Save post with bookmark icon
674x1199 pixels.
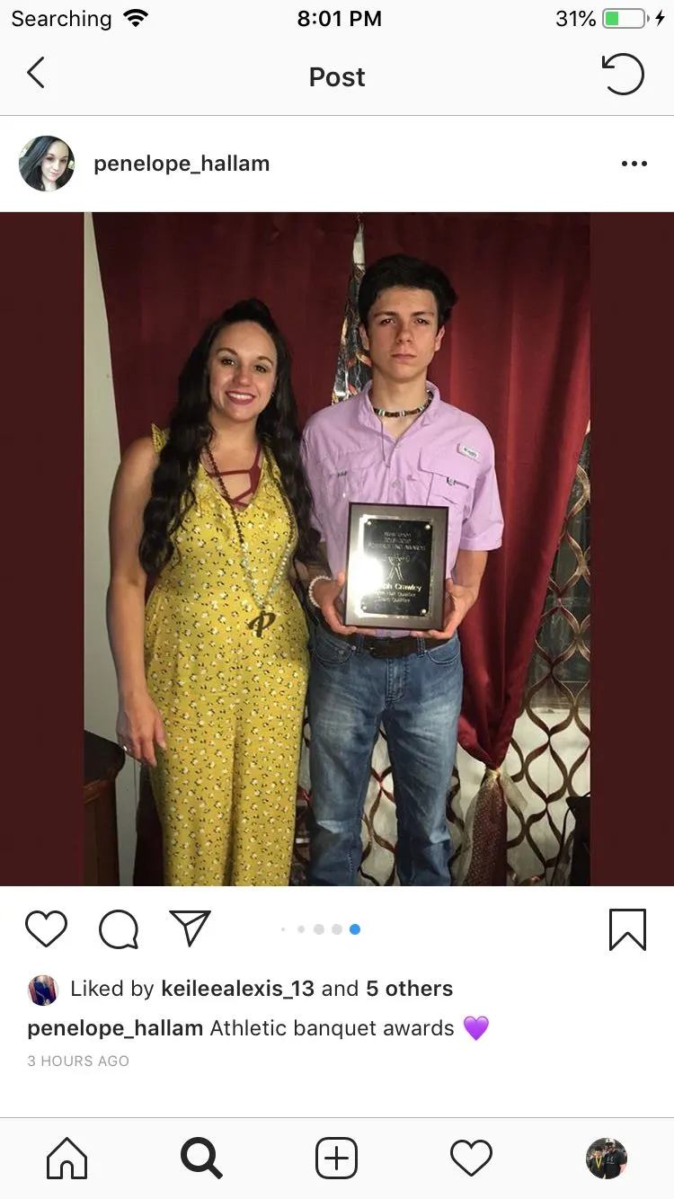tap(627, 929)
